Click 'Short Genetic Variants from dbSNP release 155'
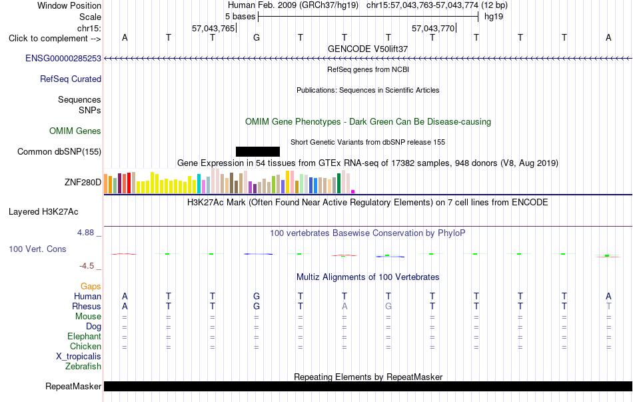Screen dimensions: 633x402 [368, 142]
